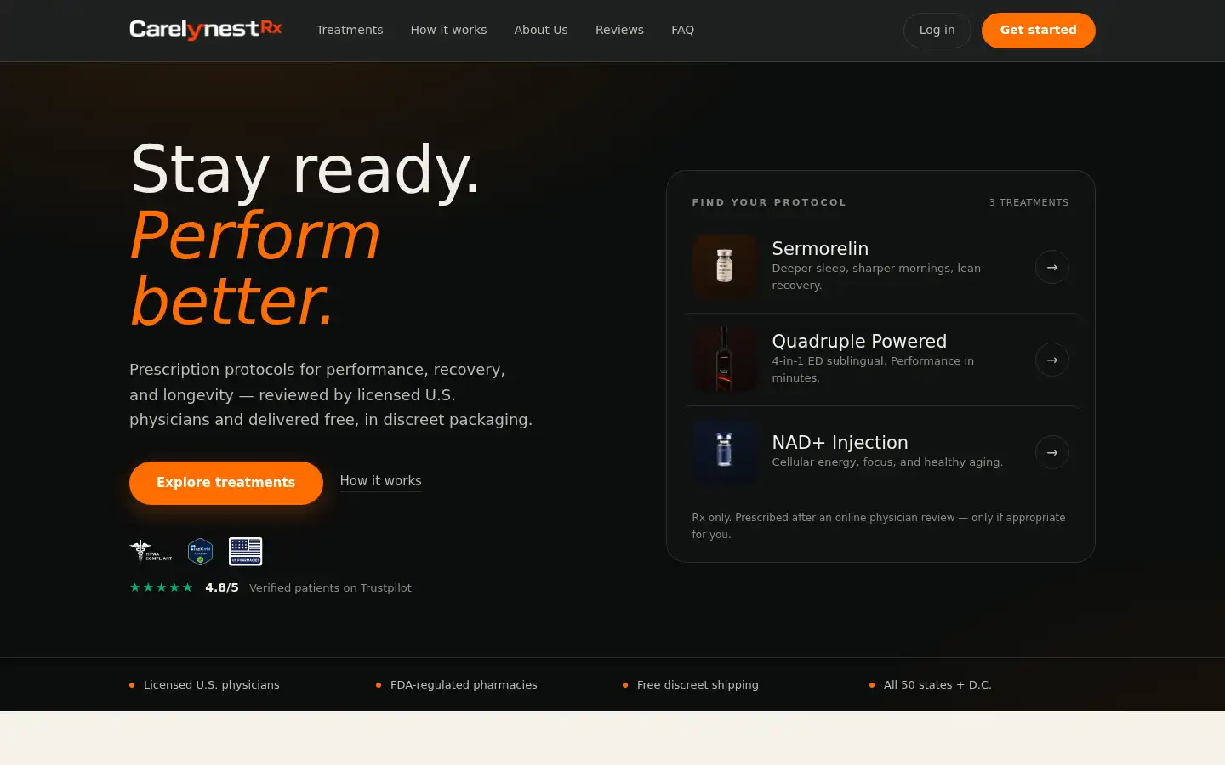The image size is (1225, 765).
Task: Click the CarelynestRx logo
Action: click(205, 30)
